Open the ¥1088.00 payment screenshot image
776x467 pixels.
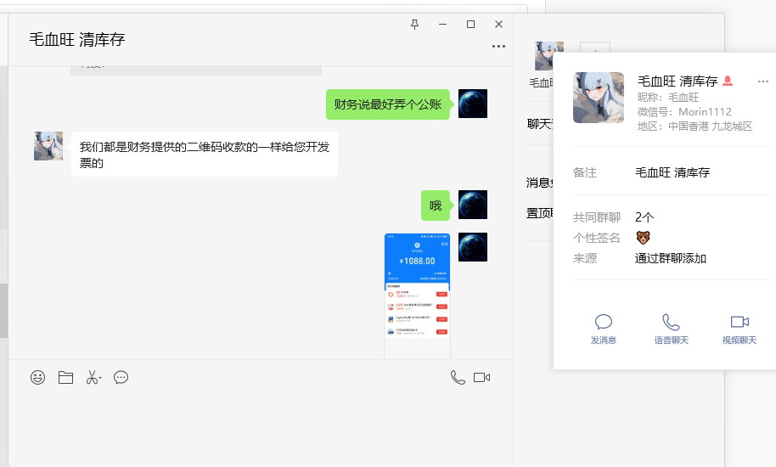click(417, 295)
